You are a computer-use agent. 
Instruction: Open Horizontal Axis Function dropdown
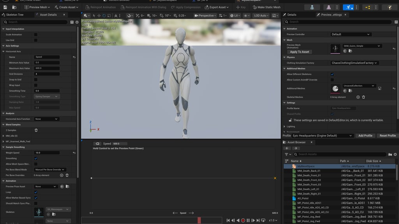tap(46, 119)
